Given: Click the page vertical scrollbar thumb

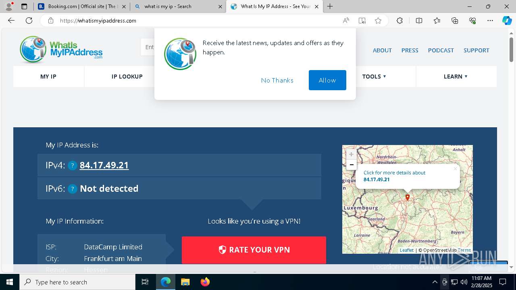Looking at the screenshot, I should [x=511, y=50].
